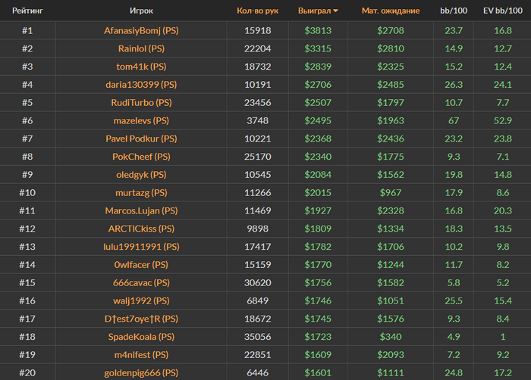This screenshot has width=531, height=380.
Task: Click the bb/100 column header
Action: 454,11
